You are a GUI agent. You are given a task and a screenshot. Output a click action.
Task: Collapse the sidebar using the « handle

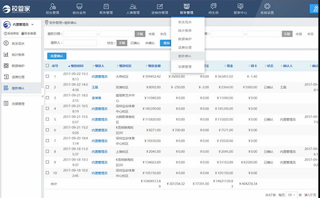tap(42, 96)
